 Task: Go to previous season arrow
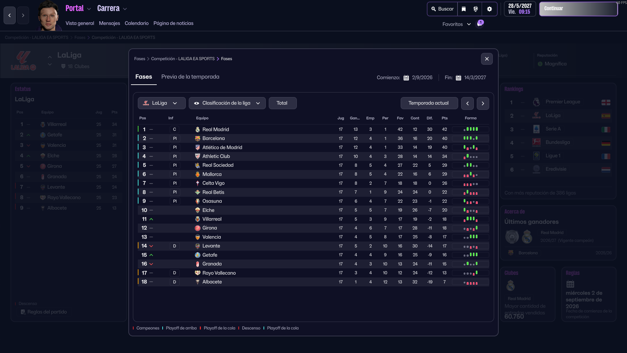point(467,103)
